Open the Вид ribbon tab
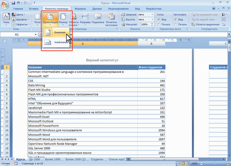Image resolution: width=231 pixels, height=166 pixels. (x=137, y=9)
